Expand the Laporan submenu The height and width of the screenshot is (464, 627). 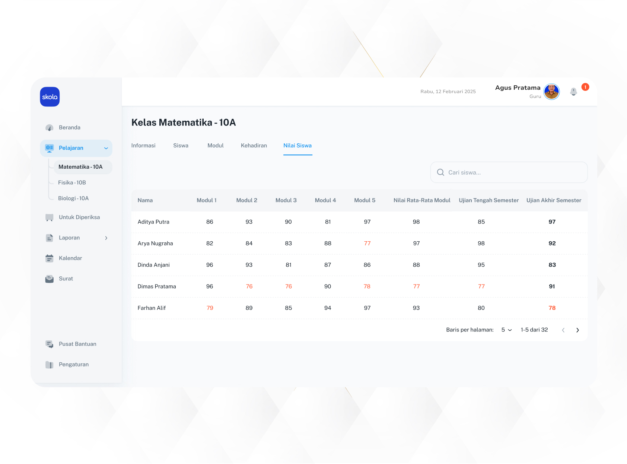(106, 238)
